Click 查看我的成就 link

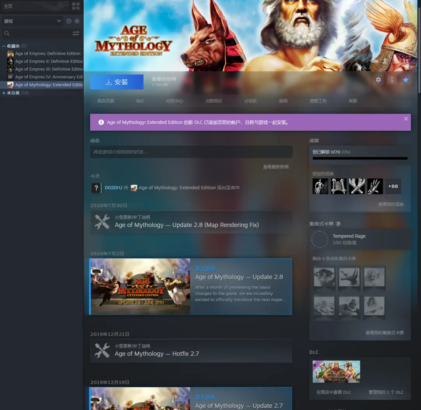[391, 204]
